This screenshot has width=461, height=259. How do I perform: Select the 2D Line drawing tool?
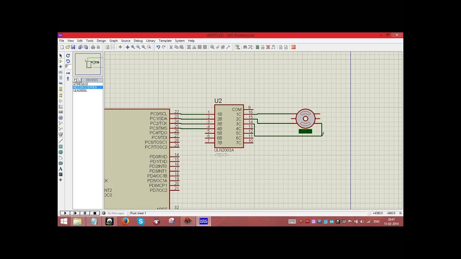click(x=61, y=141)
